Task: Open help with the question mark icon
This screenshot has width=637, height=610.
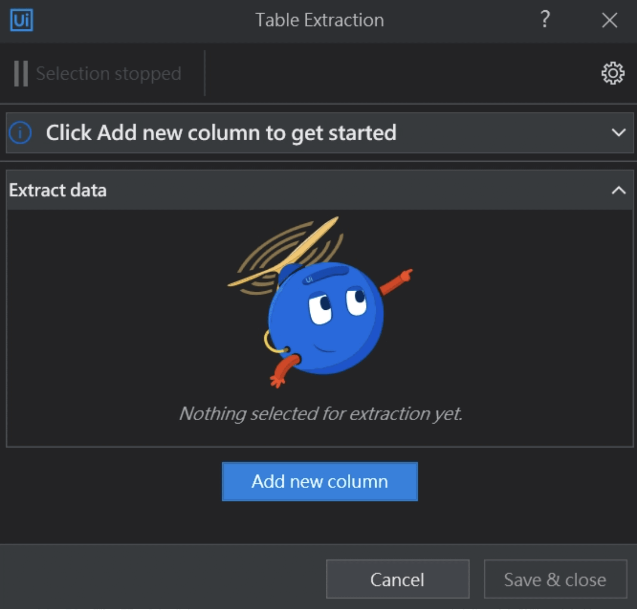Action: coord(545,20)
